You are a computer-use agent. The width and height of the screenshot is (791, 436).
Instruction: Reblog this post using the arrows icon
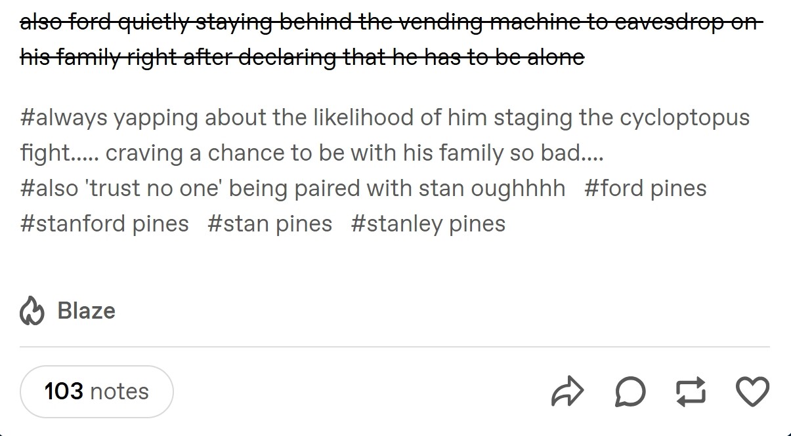[692, 391]
